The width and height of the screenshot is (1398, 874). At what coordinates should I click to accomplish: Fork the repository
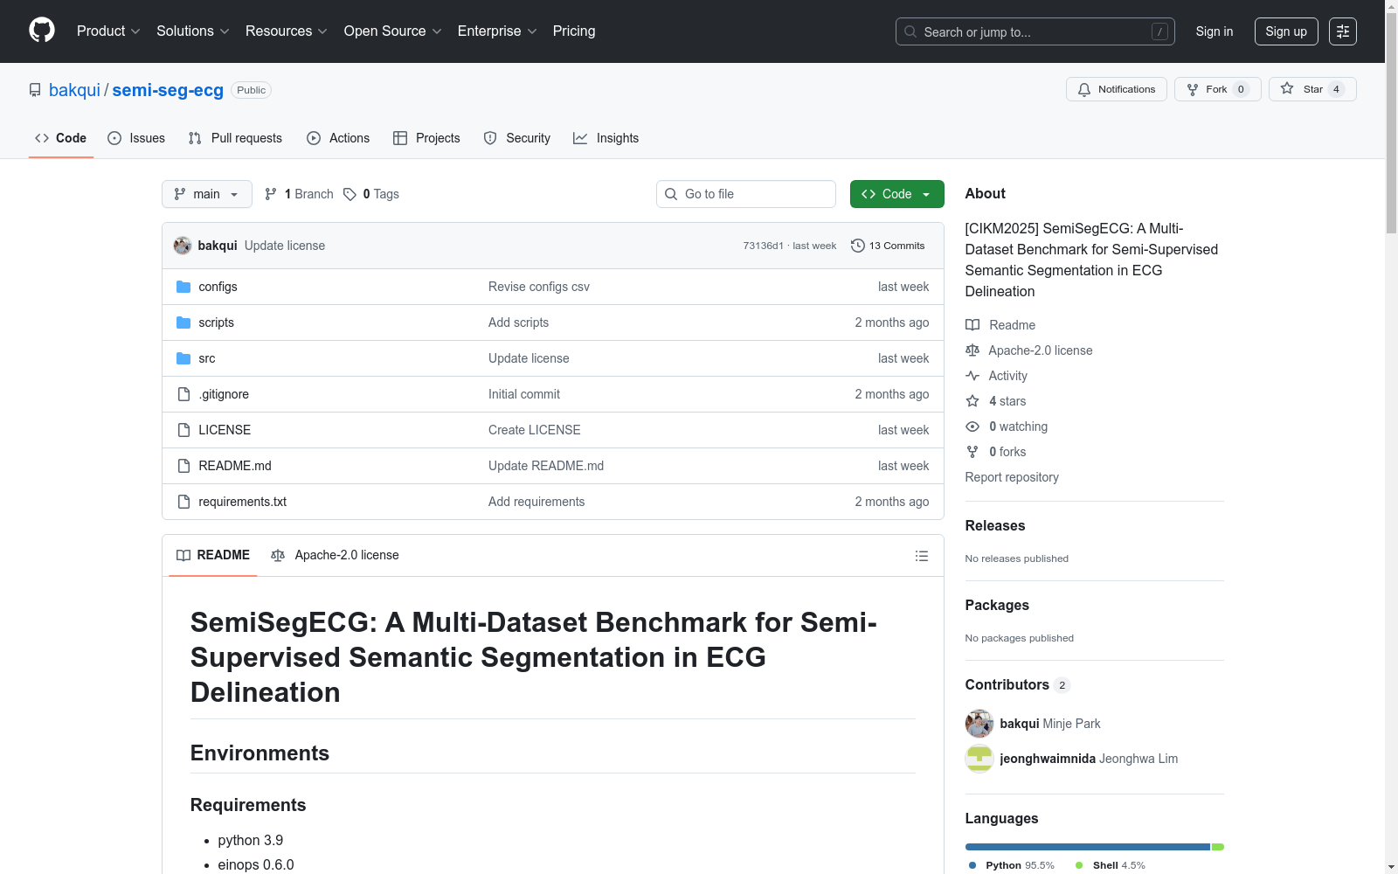pyautogui.click(x=1217, y=89)
